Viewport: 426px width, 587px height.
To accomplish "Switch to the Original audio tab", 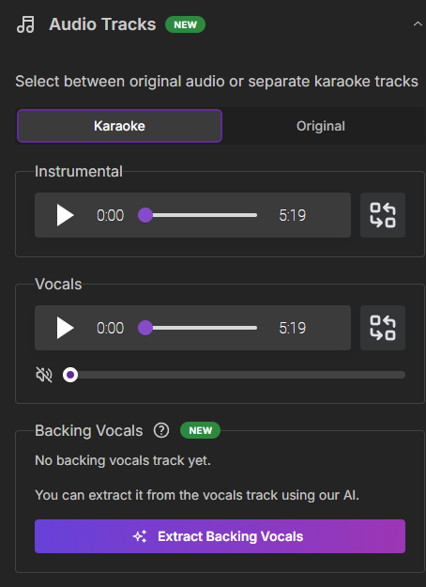I will [321, 126].
